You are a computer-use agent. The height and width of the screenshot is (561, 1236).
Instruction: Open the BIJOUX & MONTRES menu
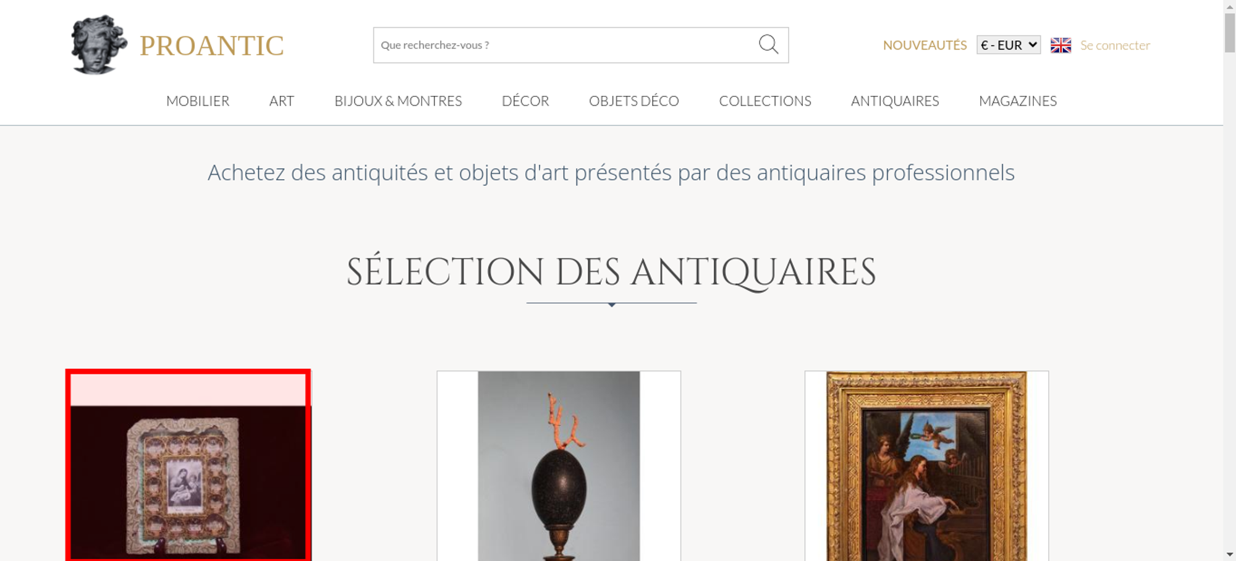pyautogui.click(x=398, y=101)
